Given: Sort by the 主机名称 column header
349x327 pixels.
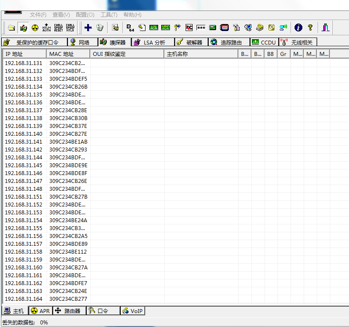Looking at the screenshot, I should 201,54.
